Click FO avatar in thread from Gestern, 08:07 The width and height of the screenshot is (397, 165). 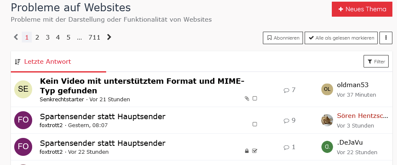(x=23, y=120)
